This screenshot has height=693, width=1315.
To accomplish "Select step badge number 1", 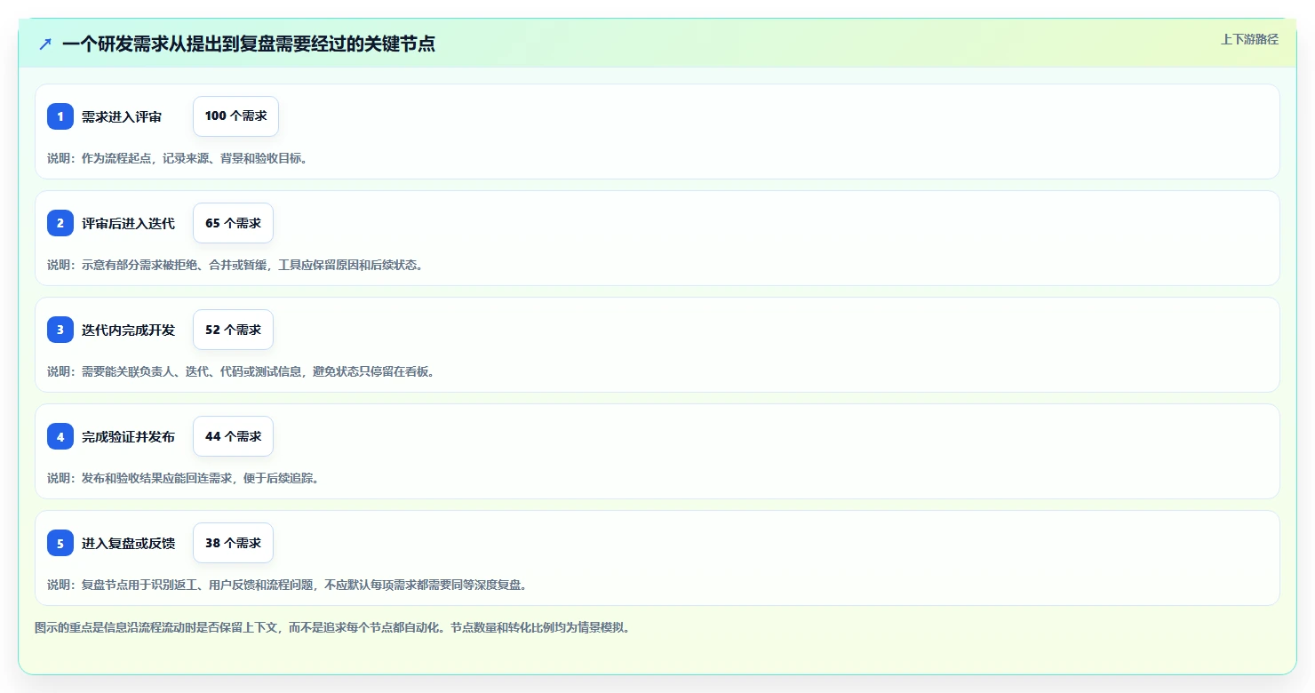I will pyautogui.click(x=60, y=116).
